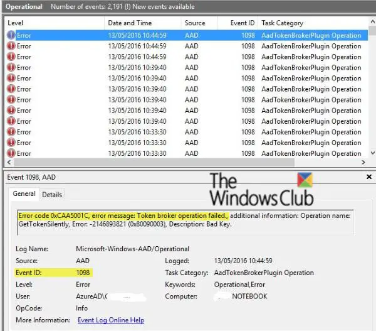Click the 'Event ID:' label in details
The image size is (376, 331).
pyautogui.click(x=29, y=273)
